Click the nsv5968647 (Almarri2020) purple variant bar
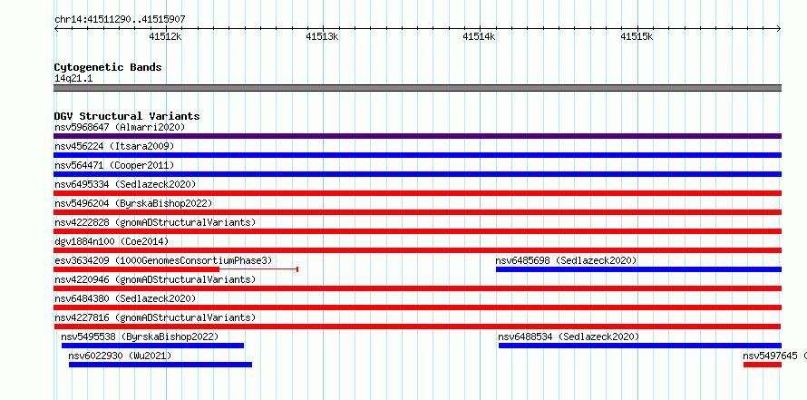This screenshot has width=807, height=400. pyautogui.click(x=417, y=136)
